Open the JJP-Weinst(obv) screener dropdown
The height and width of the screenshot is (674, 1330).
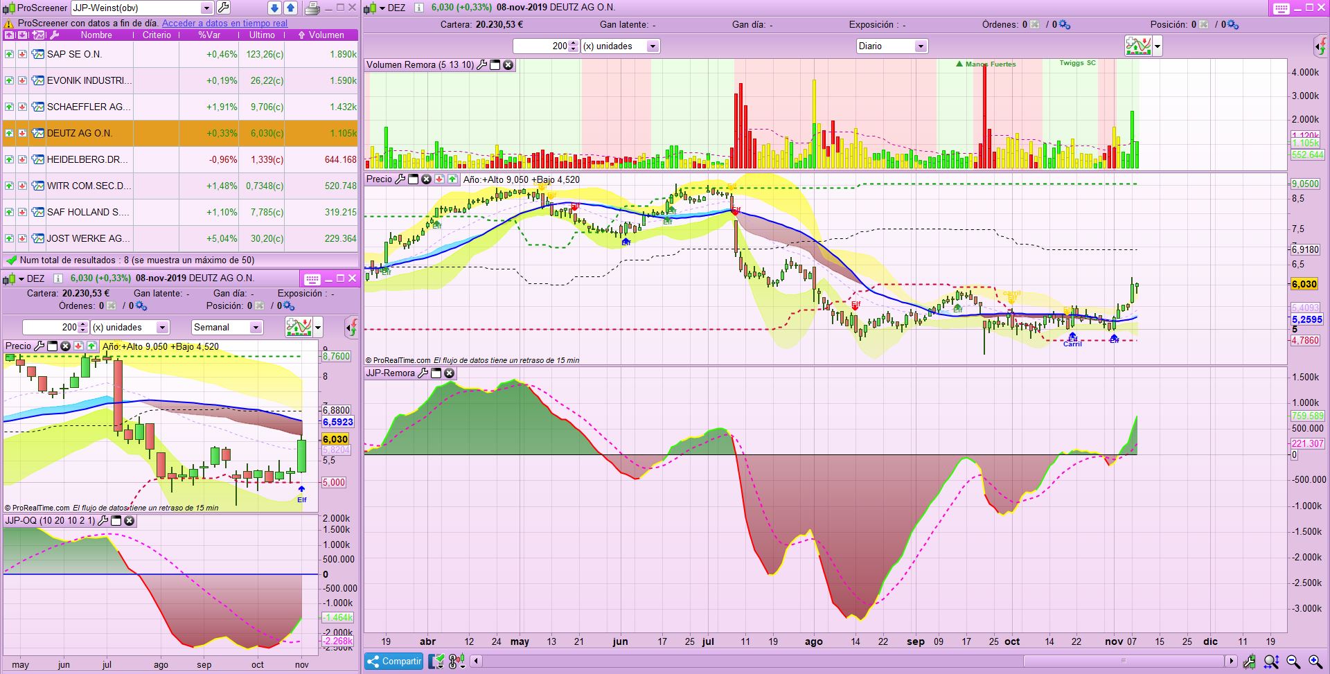(206, 8)
